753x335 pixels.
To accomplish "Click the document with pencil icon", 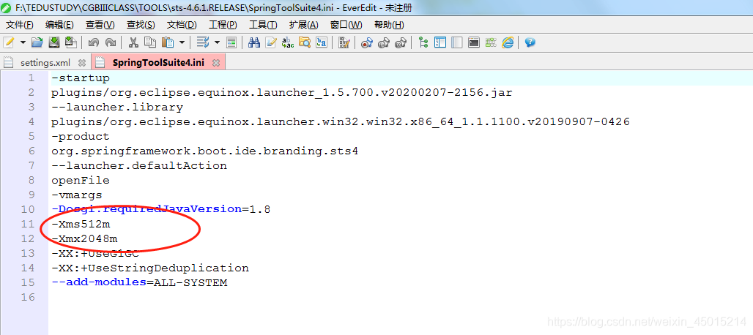I will [271, 42].
